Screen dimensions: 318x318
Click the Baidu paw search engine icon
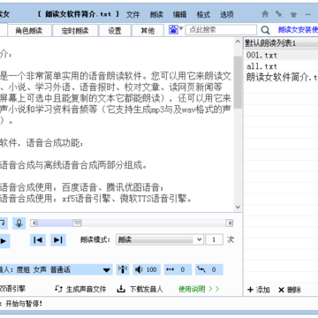coord(173,29)
